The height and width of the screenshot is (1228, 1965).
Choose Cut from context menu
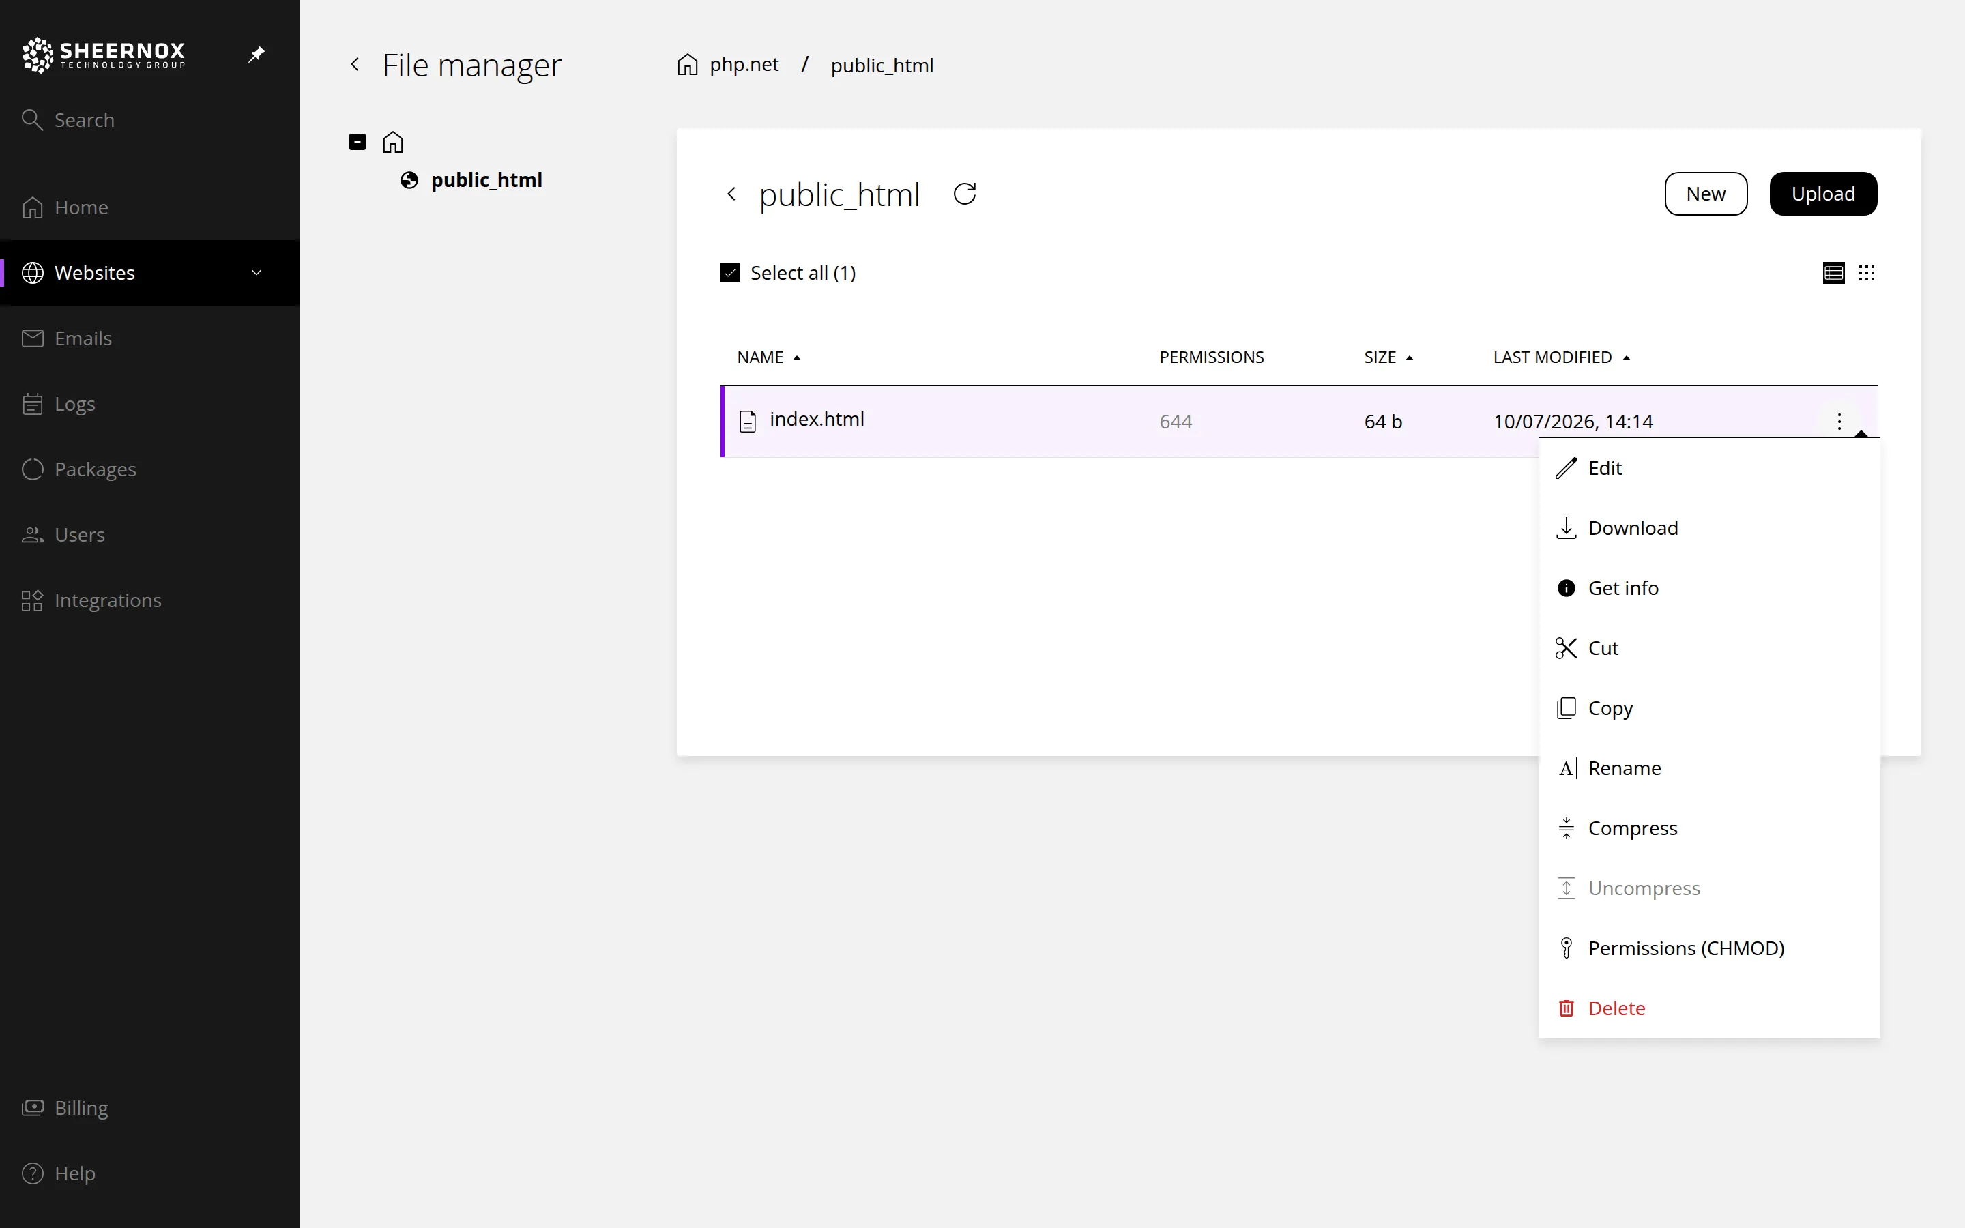point(1709,648)
